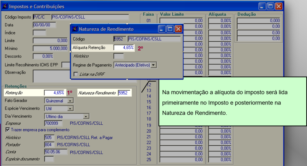Click the Código 5952 field in Natureza window

[120, 39]
